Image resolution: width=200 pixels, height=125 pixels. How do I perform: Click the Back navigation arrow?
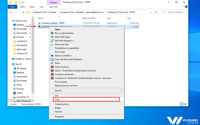click(11, 12)
